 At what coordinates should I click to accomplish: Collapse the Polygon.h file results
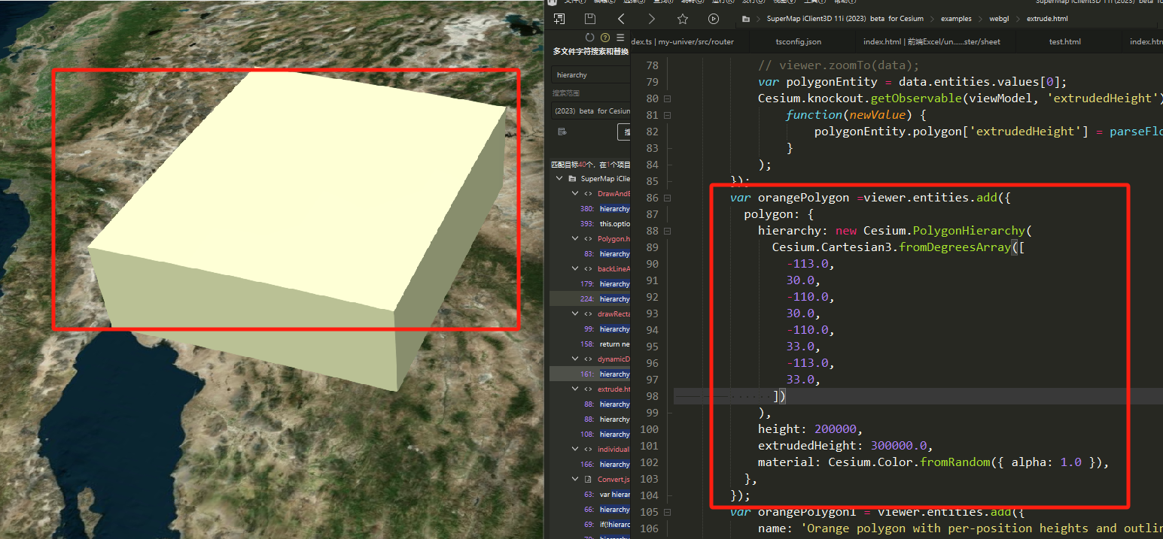(x=575, y=239)
